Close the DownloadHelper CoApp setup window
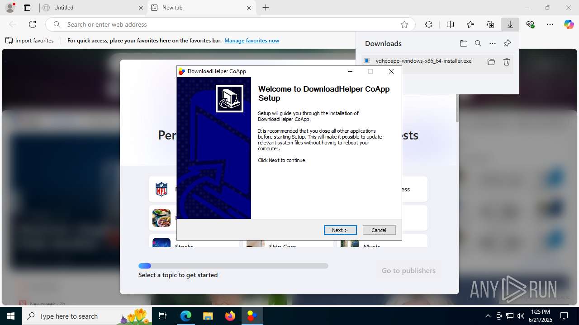 [391, 71]
